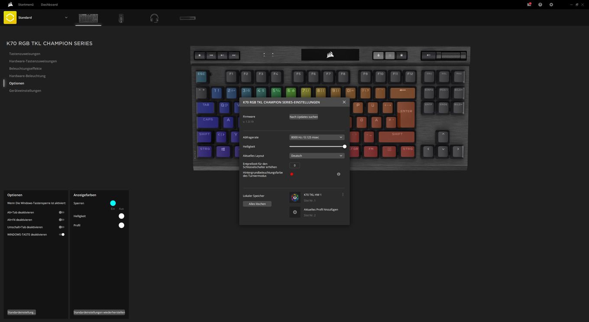
Task: Go to Hardware-Beleuchtung section
Action: (27, 76)
